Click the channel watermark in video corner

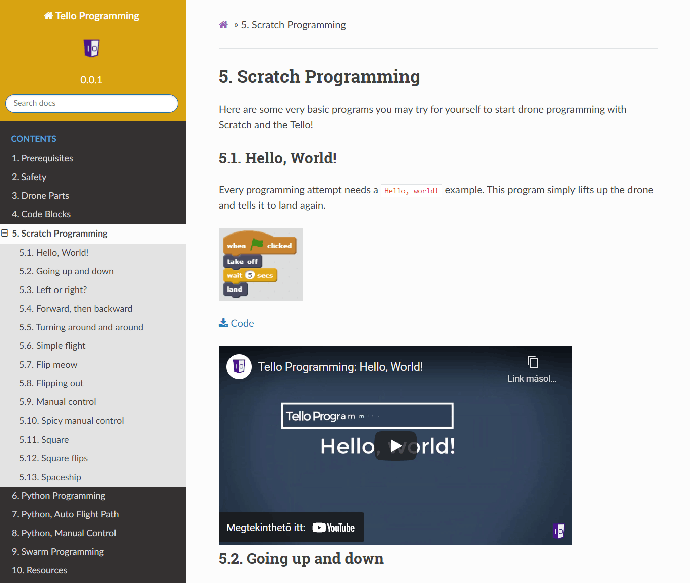558,531
